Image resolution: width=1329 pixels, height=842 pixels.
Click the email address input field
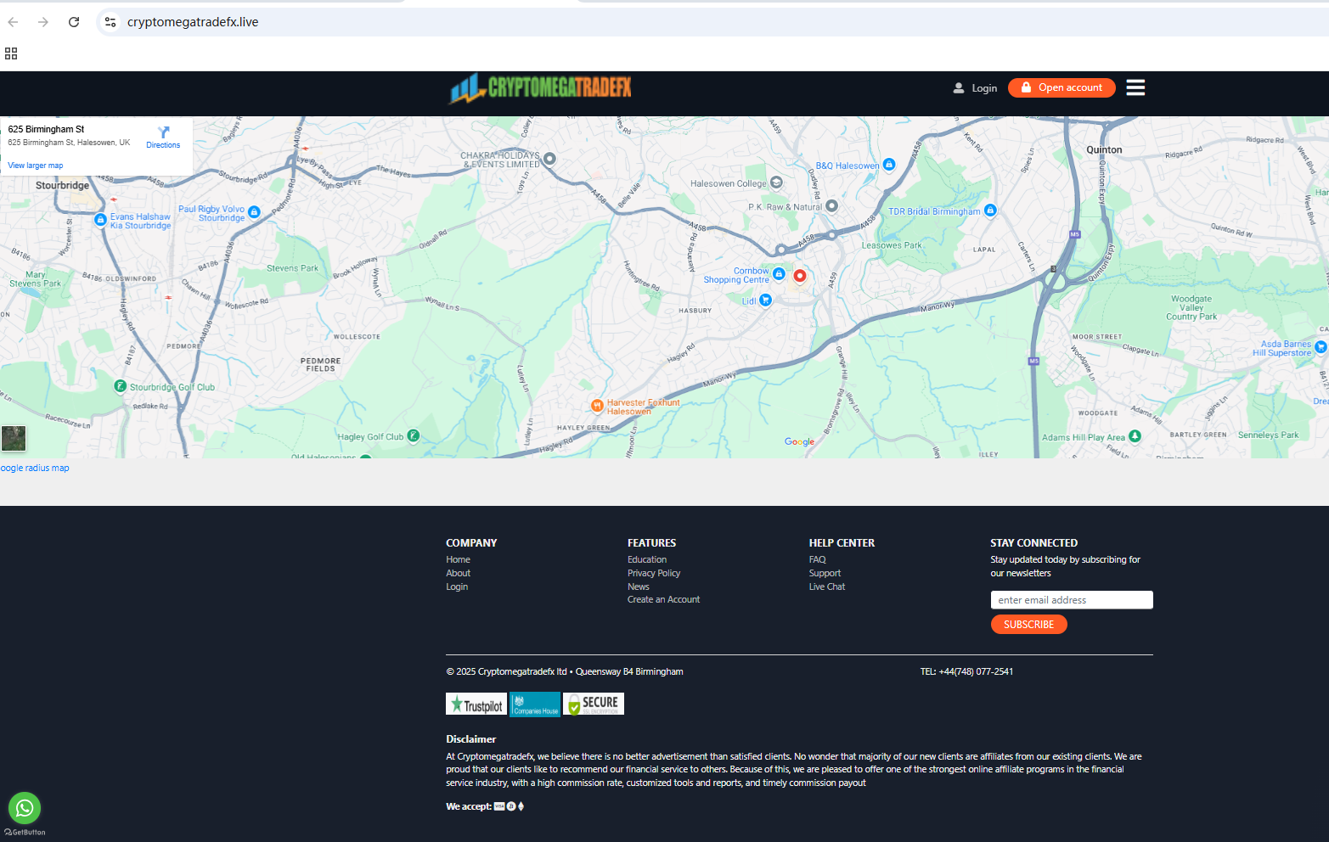click(1071, 600)
